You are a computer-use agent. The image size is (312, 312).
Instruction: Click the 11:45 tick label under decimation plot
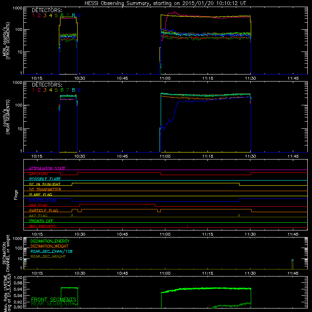(293, 273)
